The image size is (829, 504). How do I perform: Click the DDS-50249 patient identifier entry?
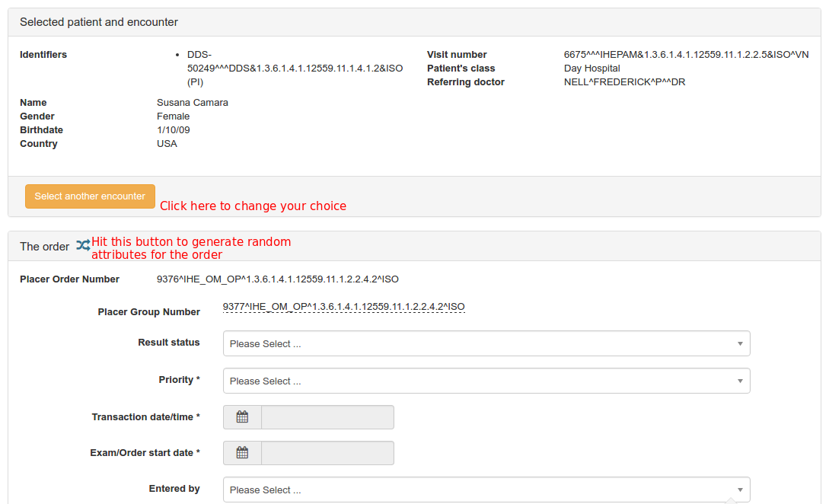295,69
